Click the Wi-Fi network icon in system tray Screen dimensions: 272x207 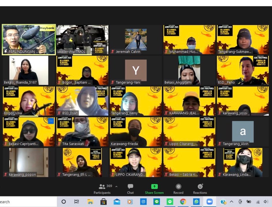(x=258, y=202)
